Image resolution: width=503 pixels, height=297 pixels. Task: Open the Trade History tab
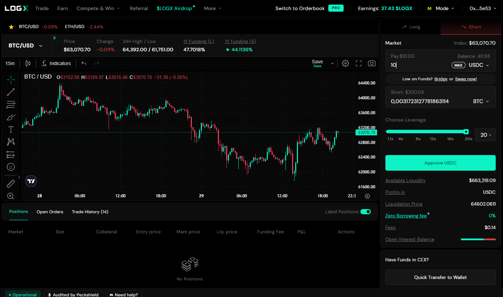click(90, 212)
